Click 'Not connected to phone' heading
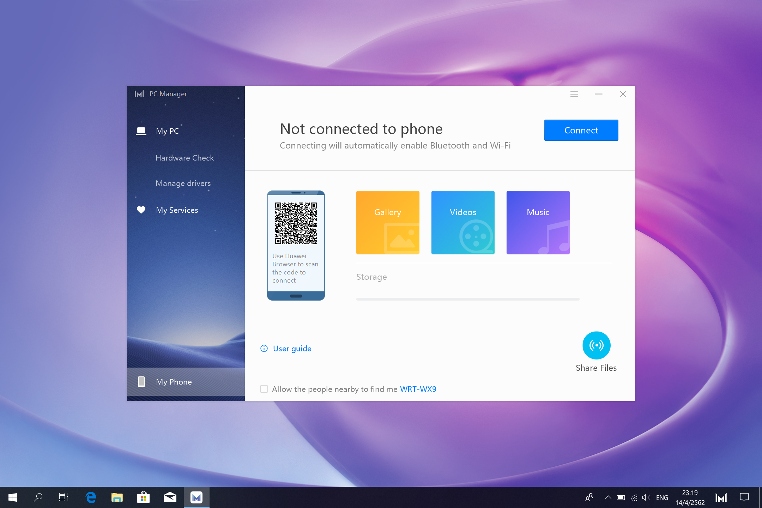Viewport: 762px width, 508px height. click(x=361, y=129)
